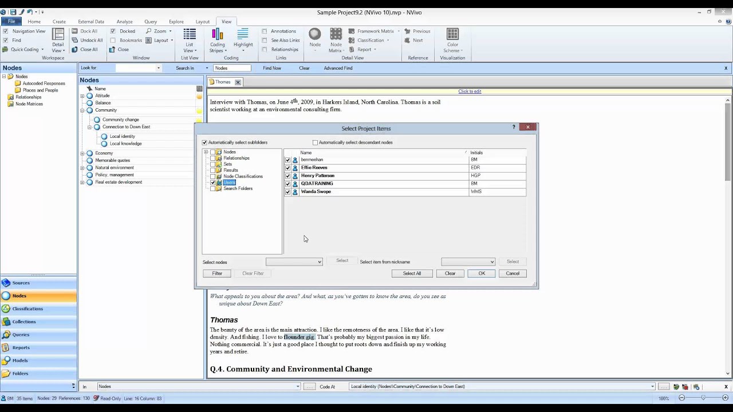Open the Node Matrix view options
The height and width of the screenshot is (412, 733).
[336, 40]
